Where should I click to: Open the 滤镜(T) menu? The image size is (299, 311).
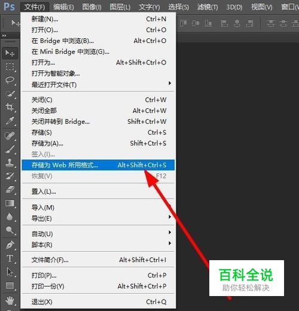tap(208, 7)
